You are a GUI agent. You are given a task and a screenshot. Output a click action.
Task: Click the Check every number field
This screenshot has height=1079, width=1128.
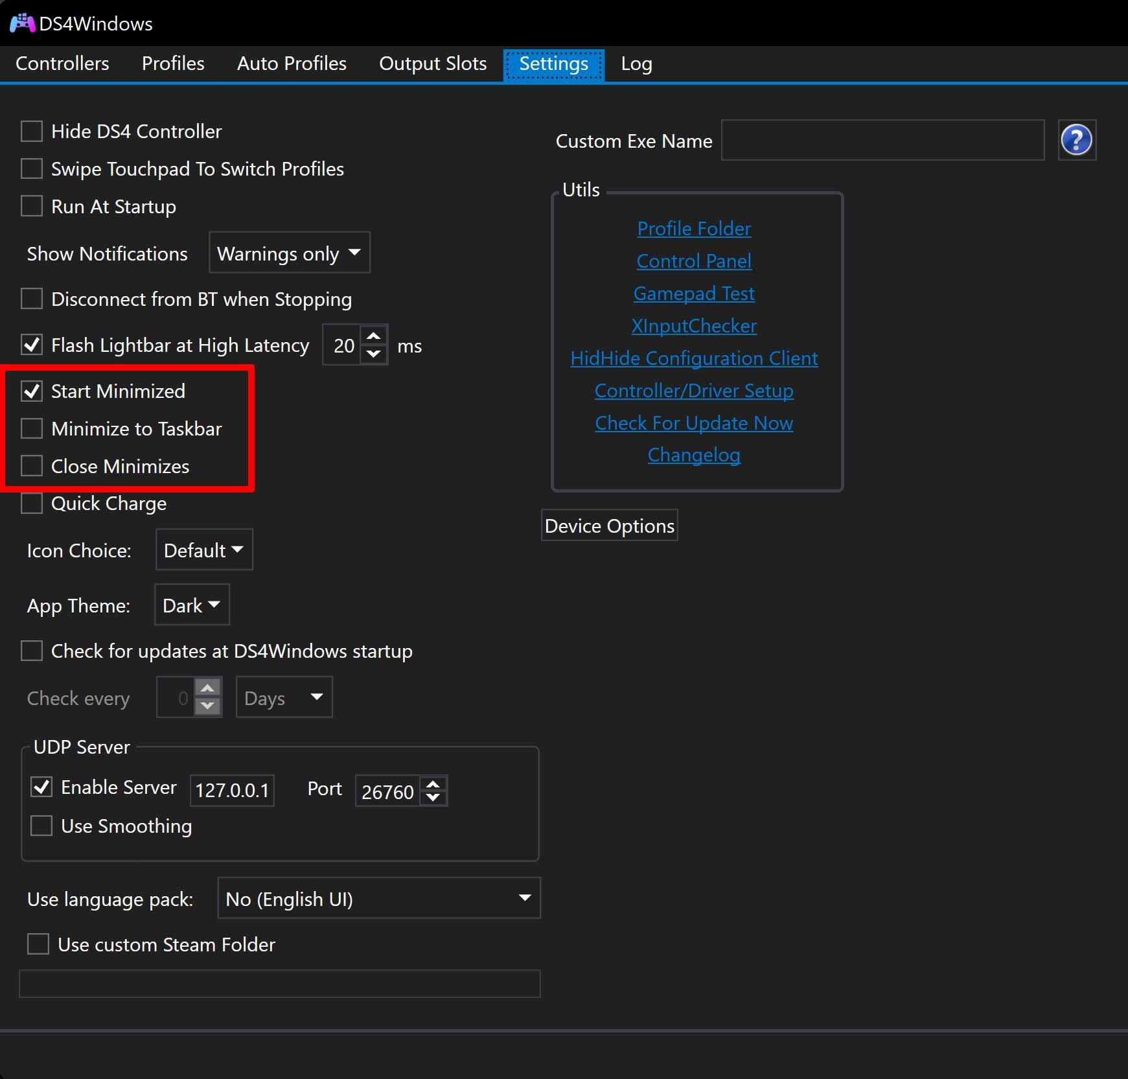(x=176, y=697)
